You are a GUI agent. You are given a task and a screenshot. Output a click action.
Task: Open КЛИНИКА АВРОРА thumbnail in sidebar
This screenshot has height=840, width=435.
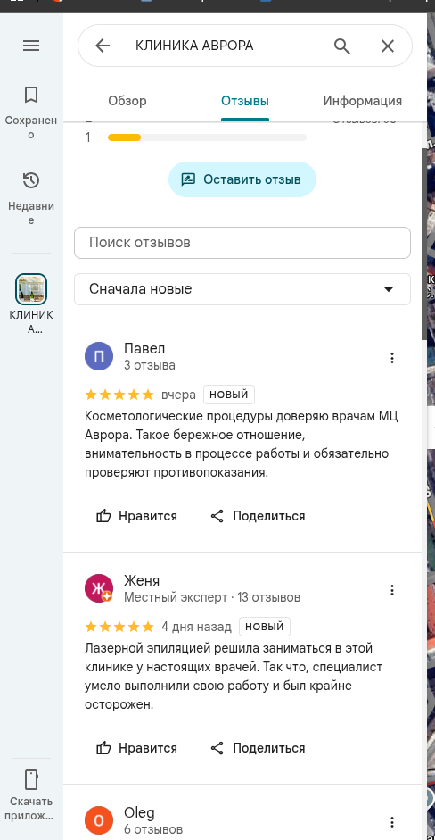pos(31,289)
